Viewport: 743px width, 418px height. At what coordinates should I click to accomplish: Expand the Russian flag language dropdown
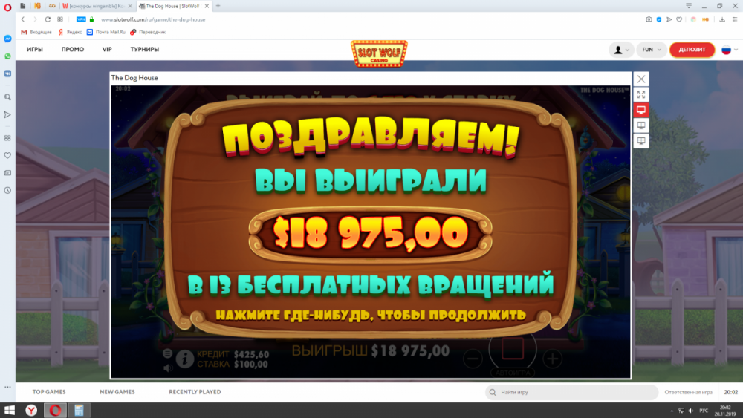730,50
